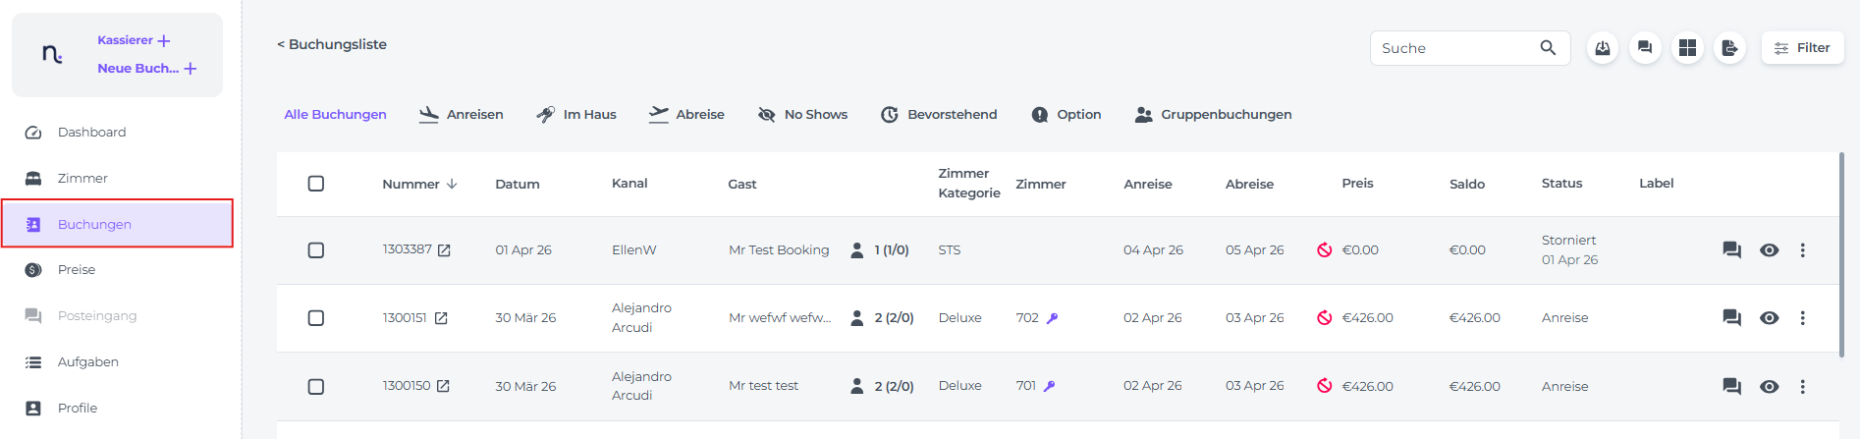Viewport: 1860px width, 439px height.
Task: Open three-dot menu for booking 1303387
Action: (1802, 250)
